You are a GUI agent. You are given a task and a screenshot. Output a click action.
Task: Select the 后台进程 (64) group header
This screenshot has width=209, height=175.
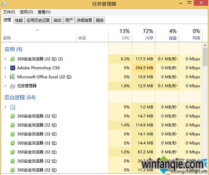[x=20, y=98]
